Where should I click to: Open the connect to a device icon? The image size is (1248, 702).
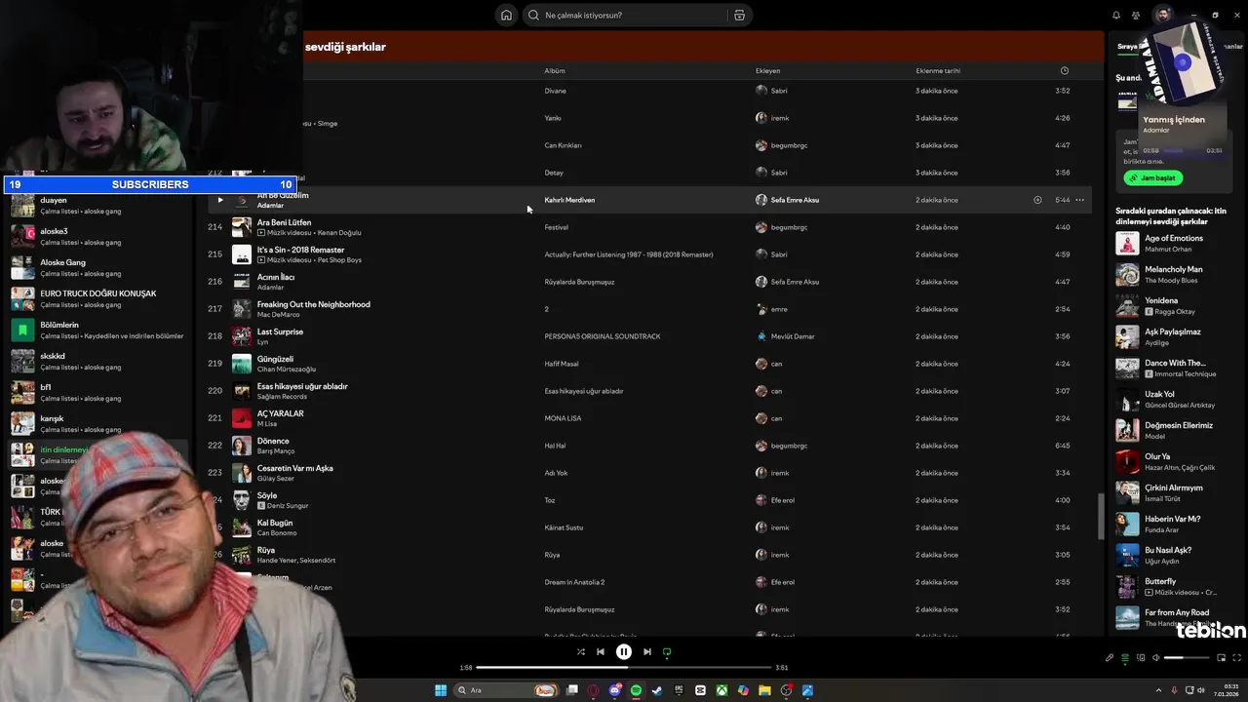(x=1140, y=657)
